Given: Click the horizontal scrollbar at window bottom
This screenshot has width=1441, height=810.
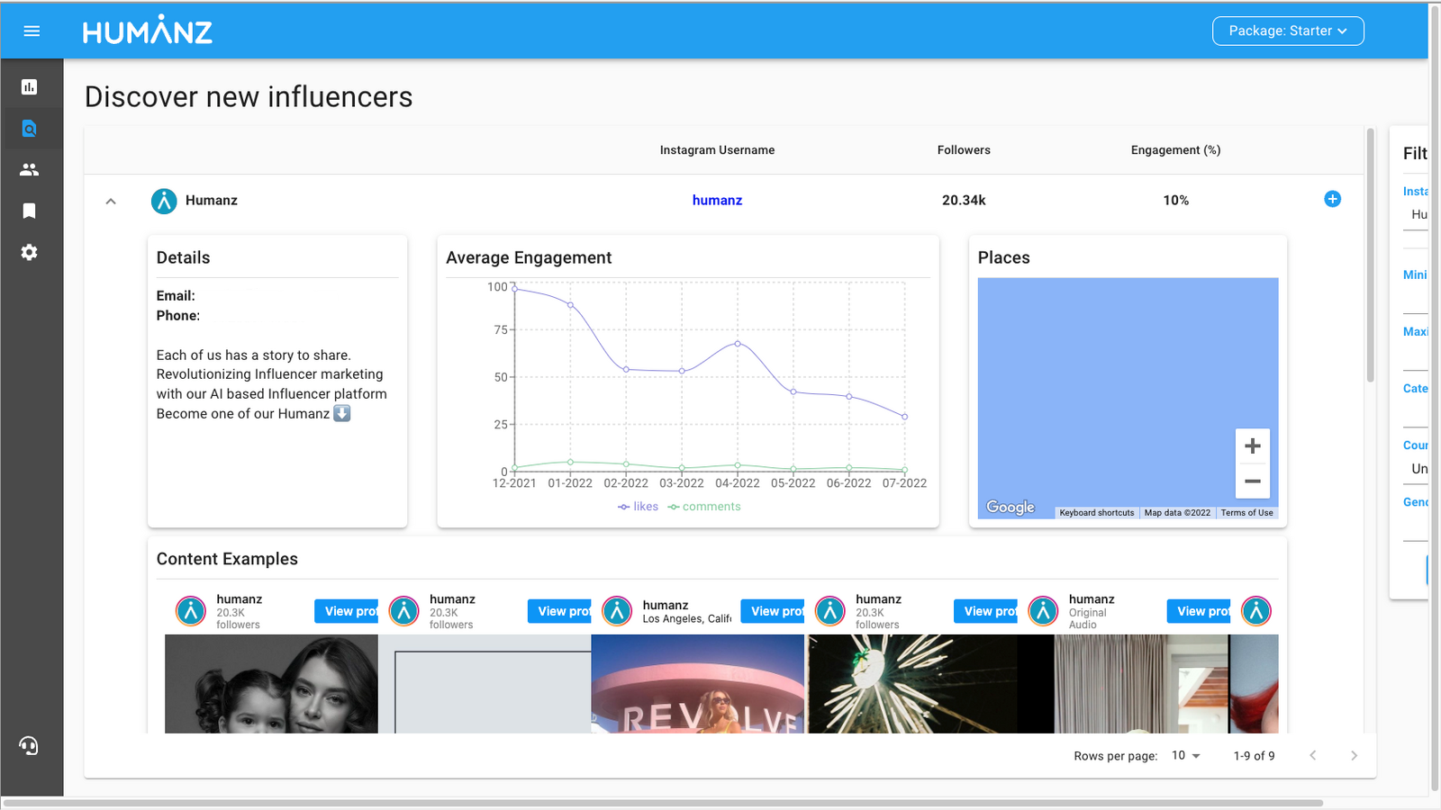Looking at the screenshot, I should click(663, 803).
